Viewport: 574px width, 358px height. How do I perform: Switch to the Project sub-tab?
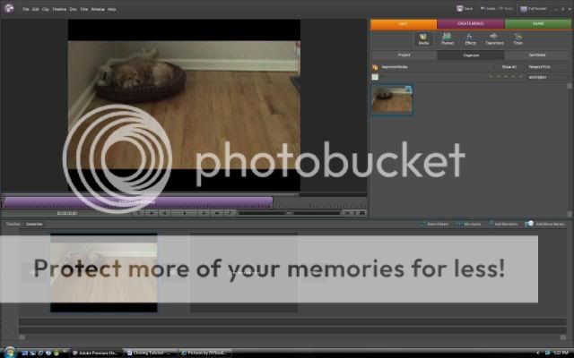pos(404,55)
